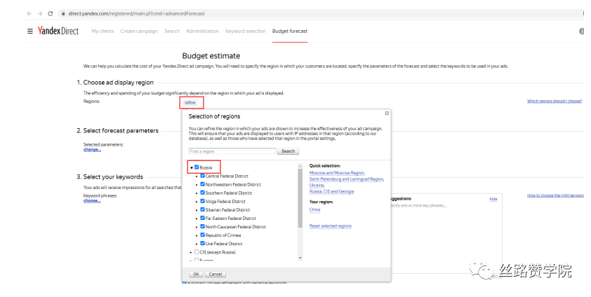Click the Yandex Direct logo
This screenshot has height=297, width=591.
pyautogui.click(x=60, y=32)
